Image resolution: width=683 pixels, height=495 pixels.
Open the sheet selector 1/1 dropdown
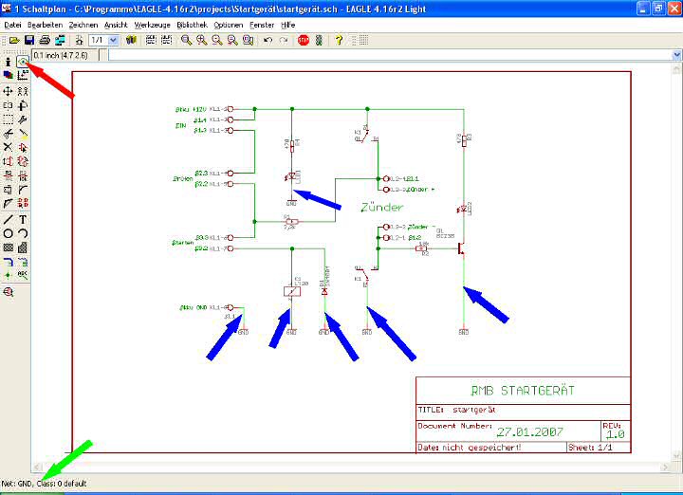click(113, 41)
